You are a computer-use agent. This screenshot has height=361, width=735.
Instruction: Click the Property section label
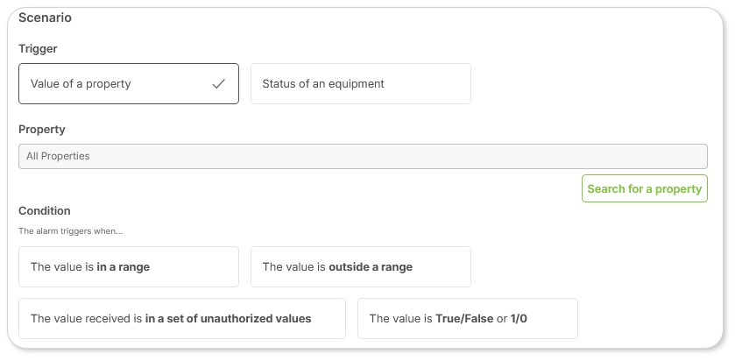coord(42,130)
